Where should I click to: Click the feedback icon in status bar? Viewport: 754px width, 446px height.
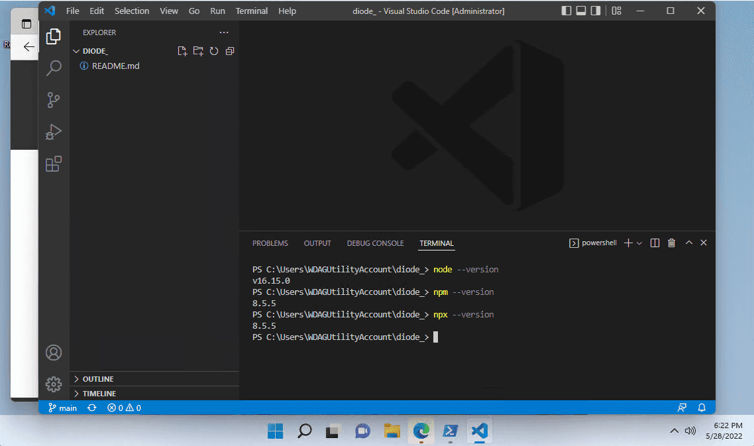(x=682, y=408)
